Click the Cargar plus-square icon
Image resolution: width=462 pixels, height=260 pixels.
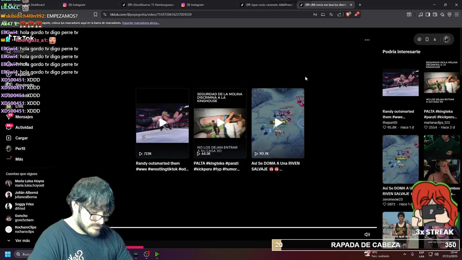coord(9,138)
